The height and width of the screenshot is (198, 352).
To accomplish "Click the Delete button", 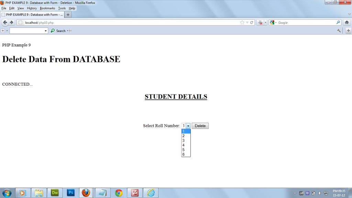I will (x=200, y=125).
